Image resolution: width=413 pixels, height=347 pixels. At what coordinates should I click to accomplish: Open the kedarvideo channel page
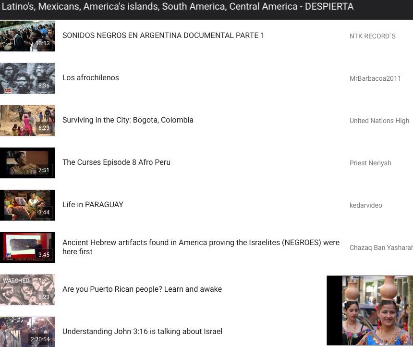coord(366,205)
